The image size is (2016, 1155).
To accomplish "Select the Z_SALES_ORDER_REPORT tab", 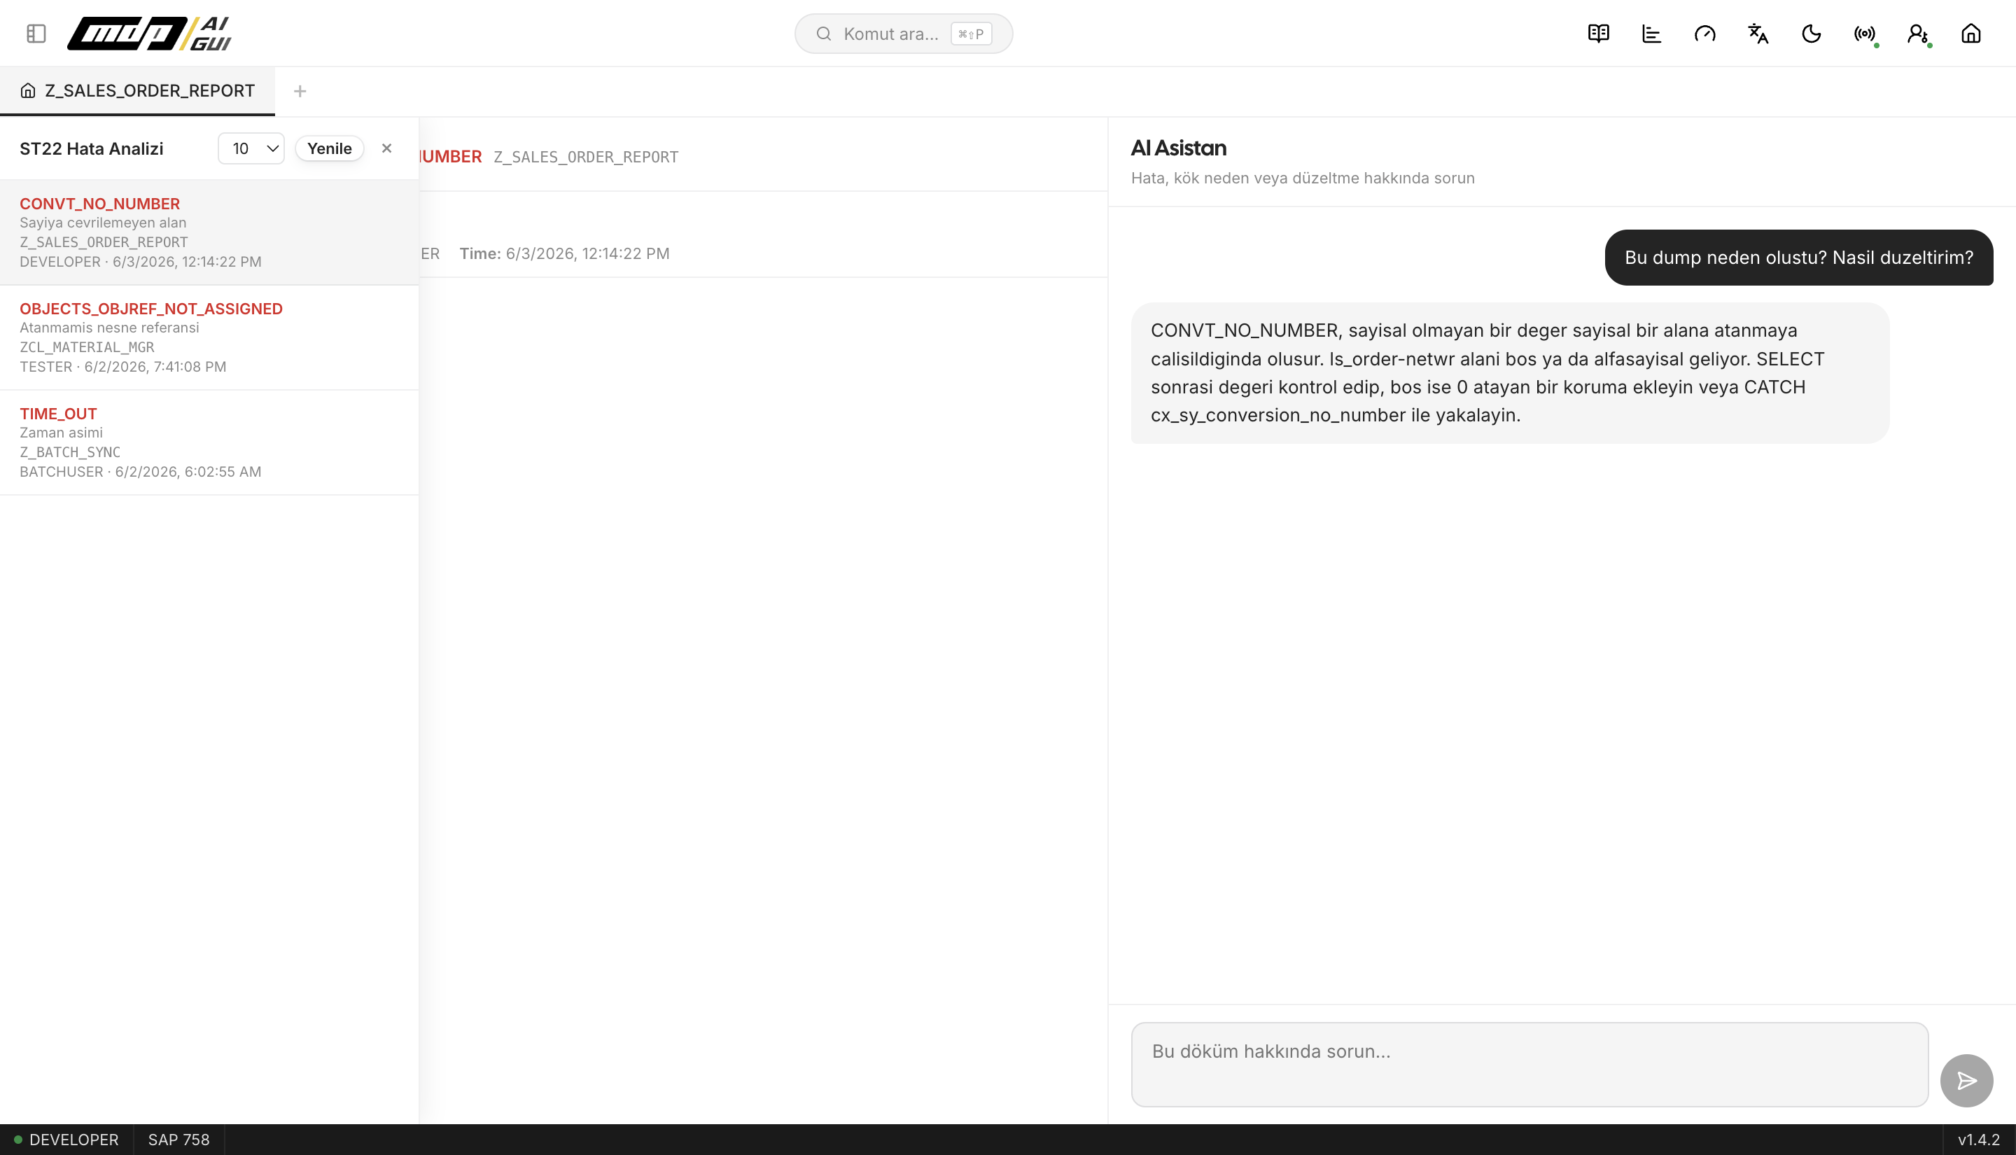I will (138, 90).
